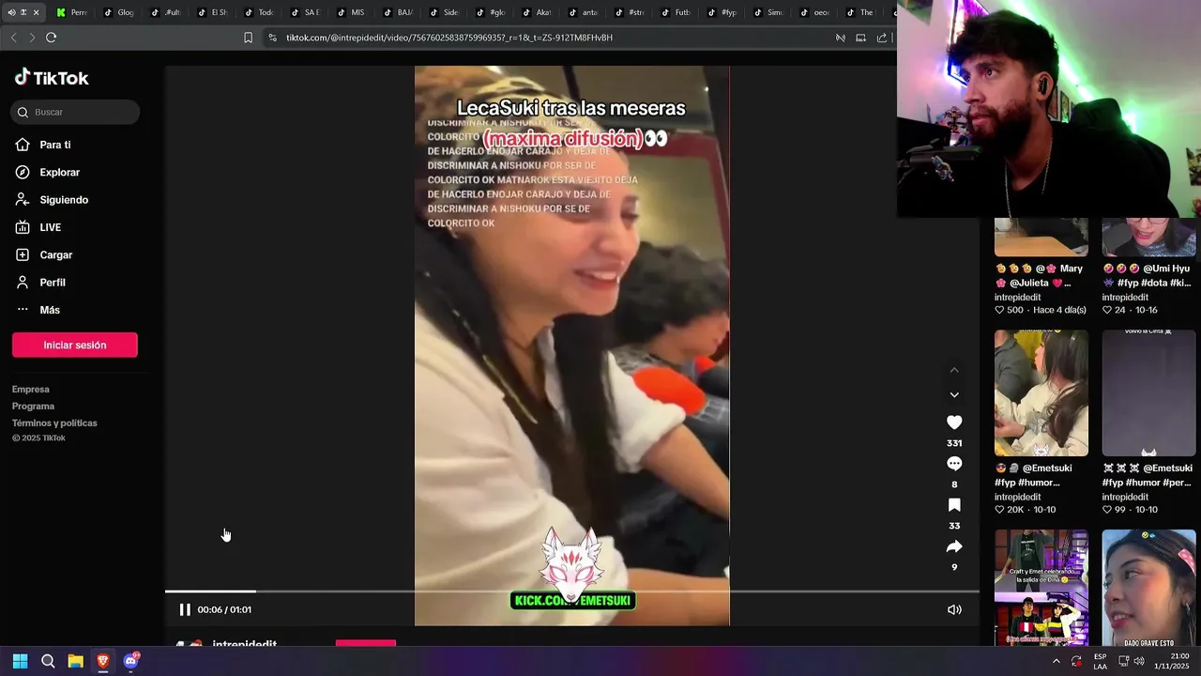Close the active browser tab

click(37, 12)
